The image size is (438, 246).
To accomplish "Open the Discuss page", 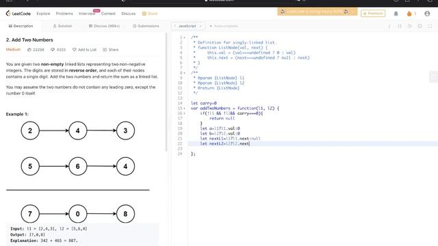I will pos(129,14).
